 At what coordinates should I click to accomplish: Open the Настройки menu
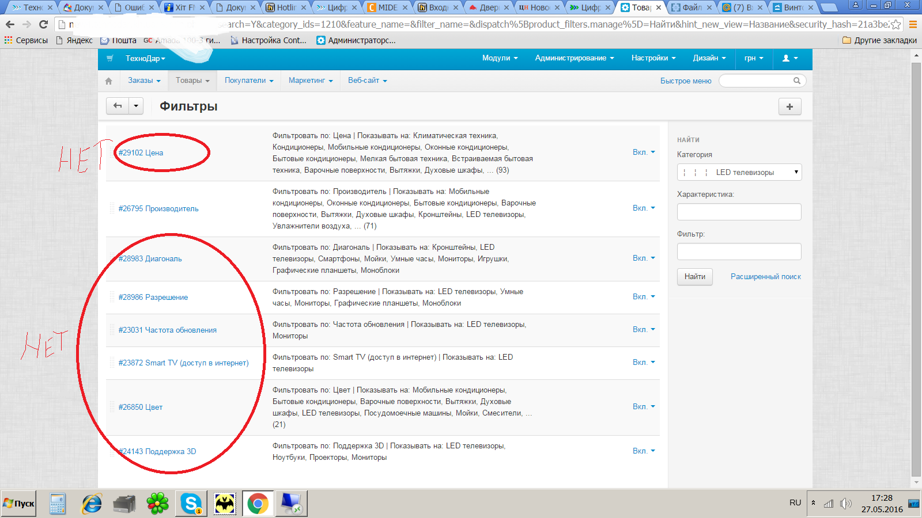pyautogui.click(x=653, y=58)
